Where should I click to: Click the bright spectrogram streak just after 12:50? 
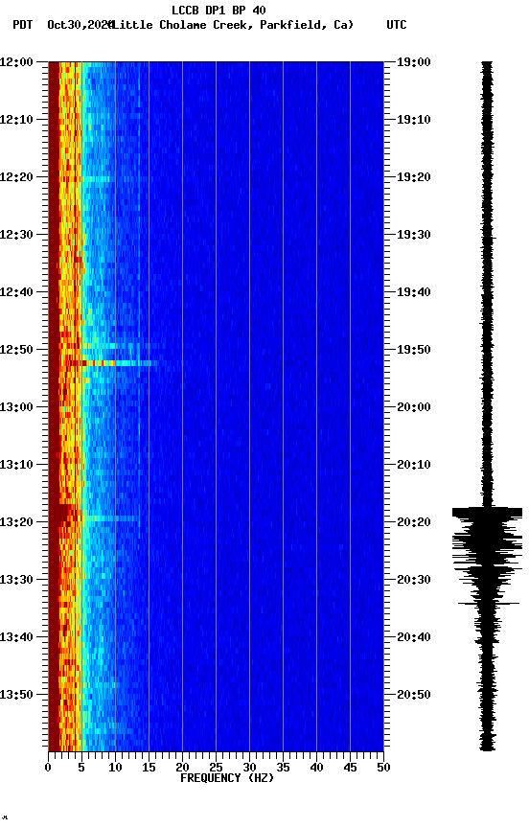click(113, 363)
